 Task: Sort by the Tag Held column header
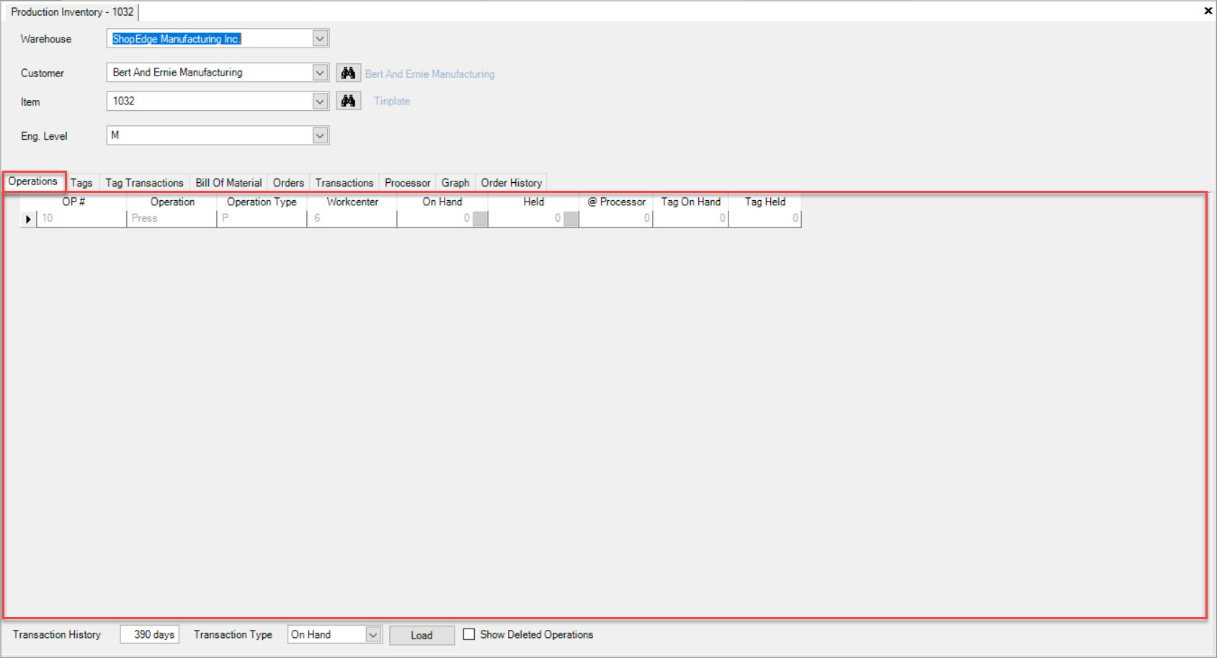765,202
